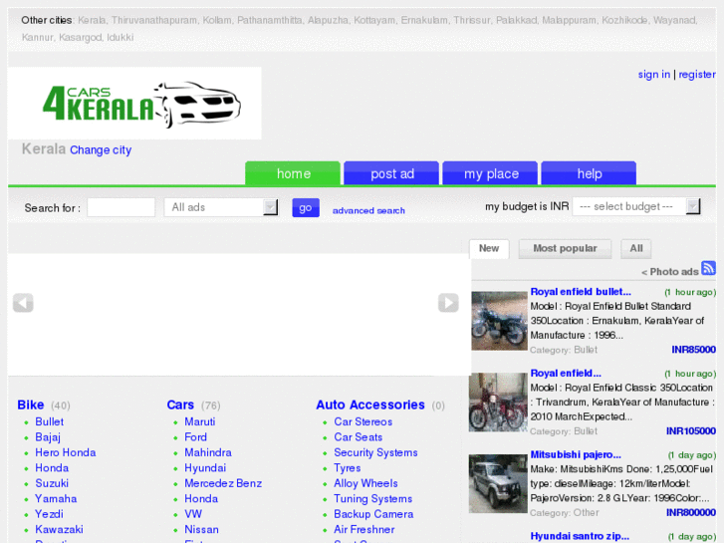Open the post ad tab
The image size is (724, 543).
391,173
